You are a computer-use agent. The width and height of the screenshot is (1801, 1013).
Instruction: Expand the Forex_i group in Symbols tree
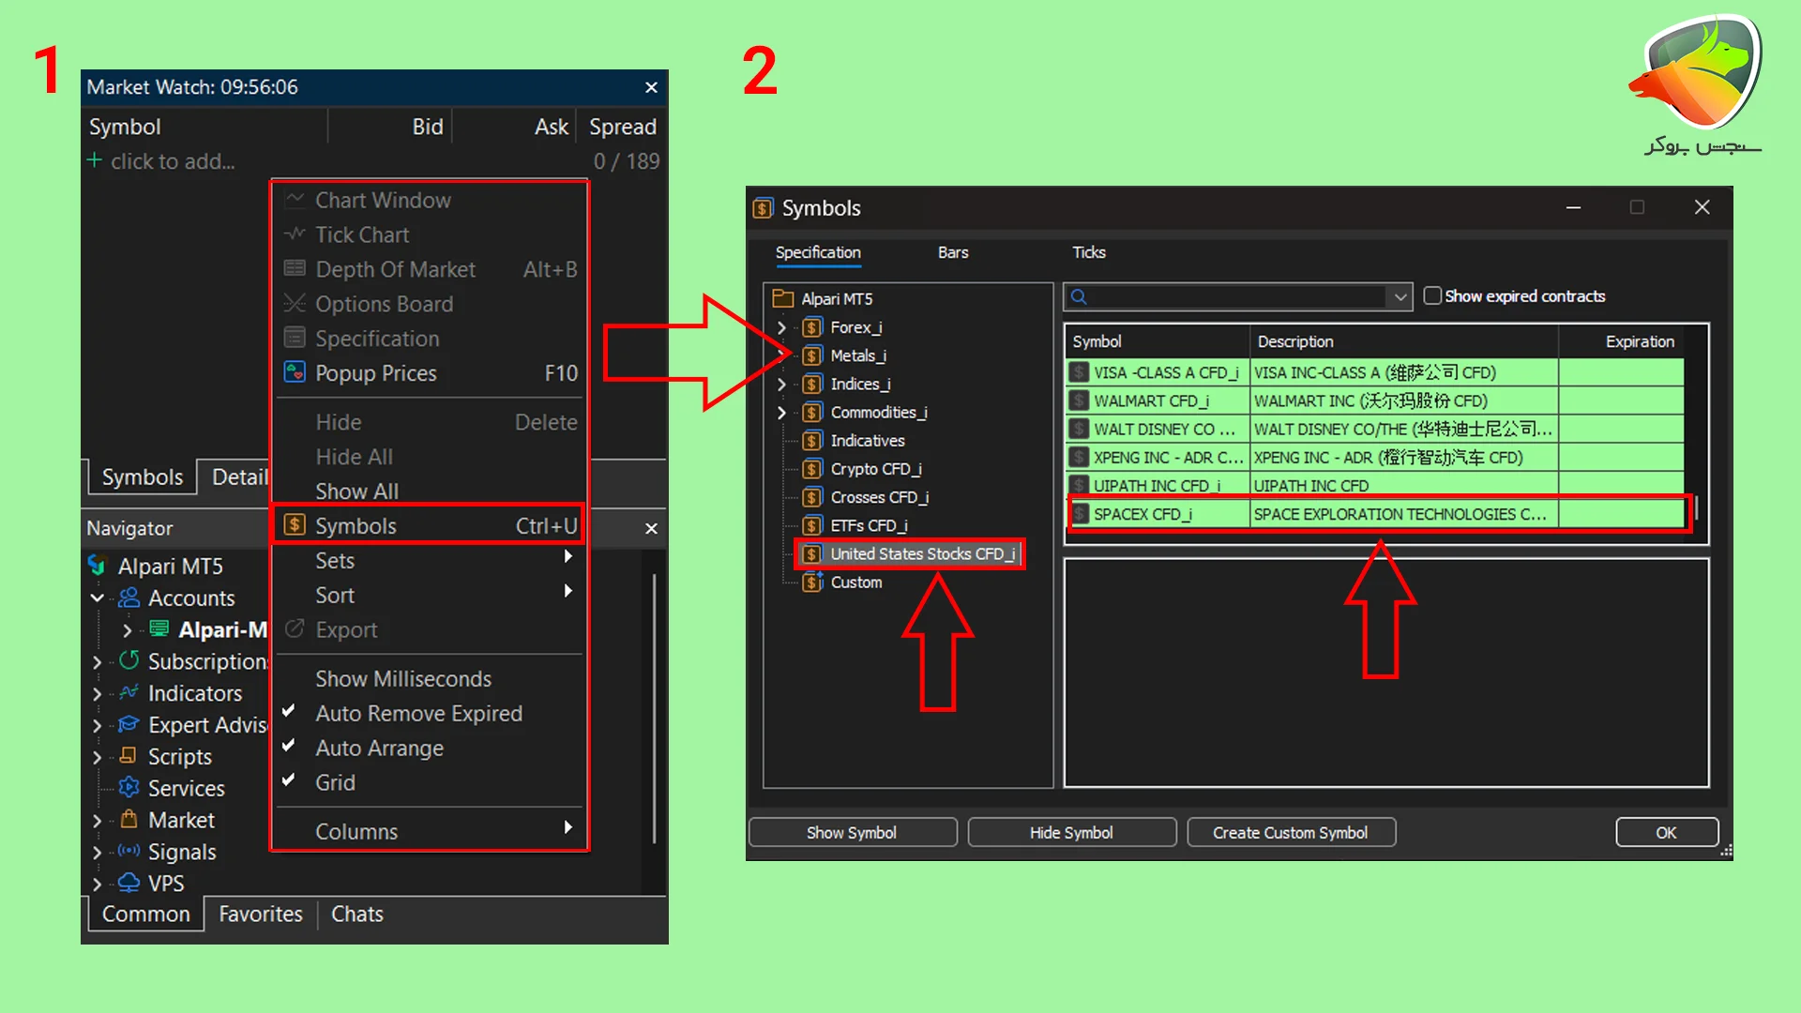(x=781, y=327)
